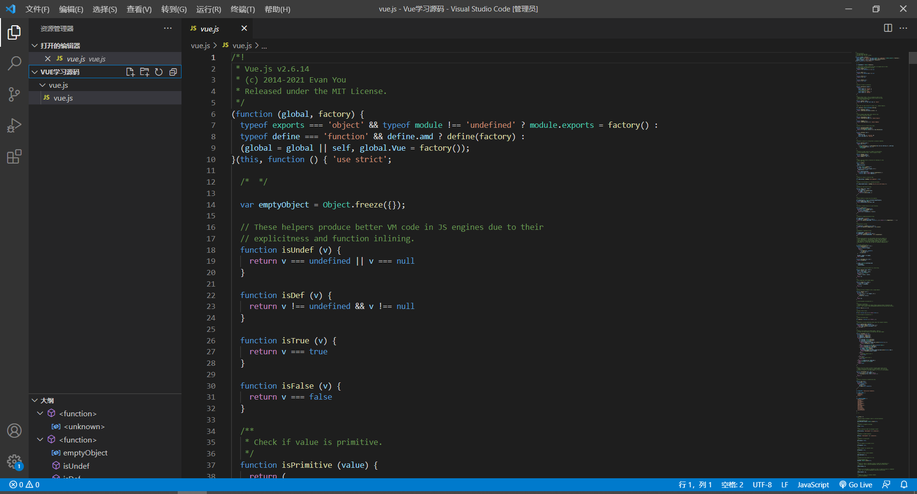Minimize the VS Code window

[x=849, y=9]
